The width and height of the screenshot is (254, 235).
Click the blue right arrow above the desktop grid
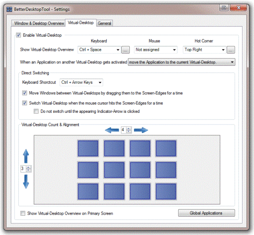[x=141, y=130]
